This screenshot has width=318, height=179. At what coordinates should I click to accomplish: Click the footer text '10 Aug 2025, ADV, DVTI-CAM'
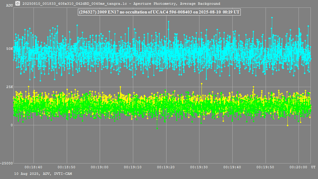point(43,174)
